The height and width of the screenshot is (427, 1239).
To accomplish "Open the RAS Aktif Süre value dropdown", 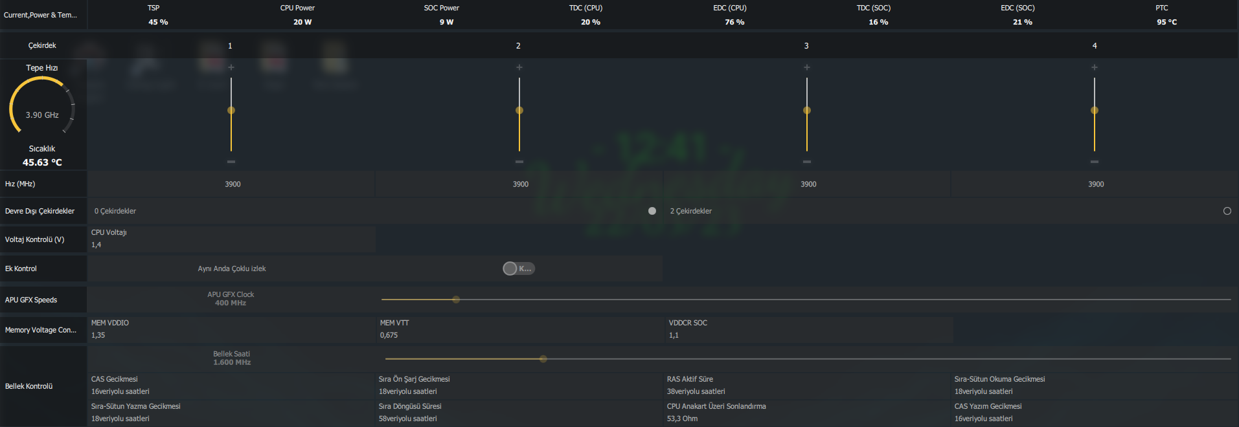I will coord(807,391).
